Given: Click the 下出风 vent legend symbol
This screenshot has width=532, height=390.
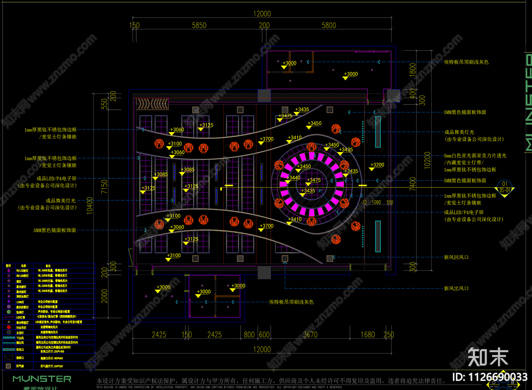Looking at the screenshot, I should (x=9, y=338).
